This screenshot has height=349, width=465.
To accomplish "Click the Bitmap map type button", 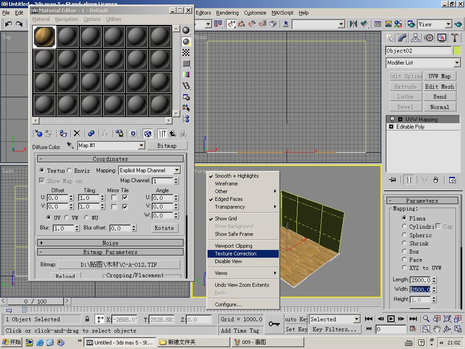I will pos(167,145).
